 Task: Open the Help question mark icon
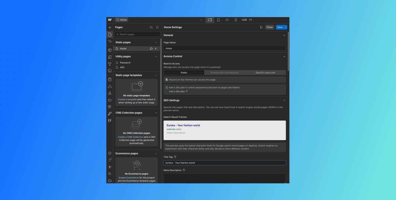110,160
